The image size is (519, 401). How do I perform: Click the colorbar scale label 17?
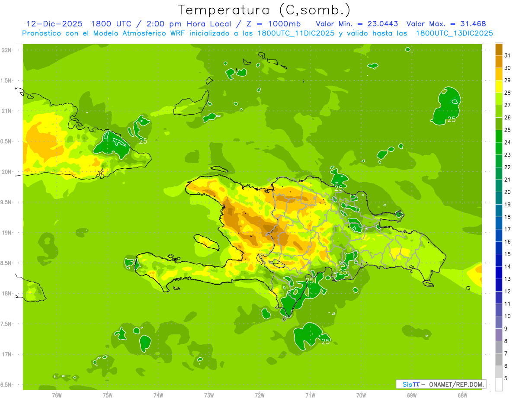point(508,229)
